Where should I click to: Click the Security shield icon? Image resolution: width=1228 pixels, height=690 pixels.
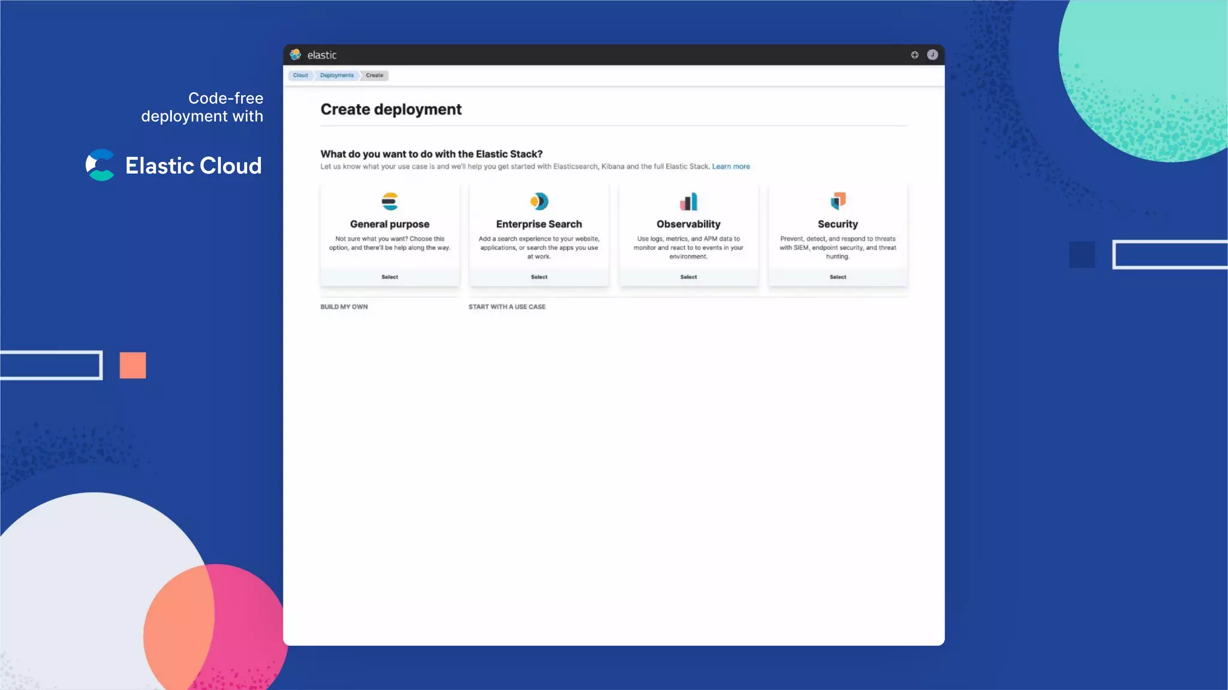pos(838,201)
